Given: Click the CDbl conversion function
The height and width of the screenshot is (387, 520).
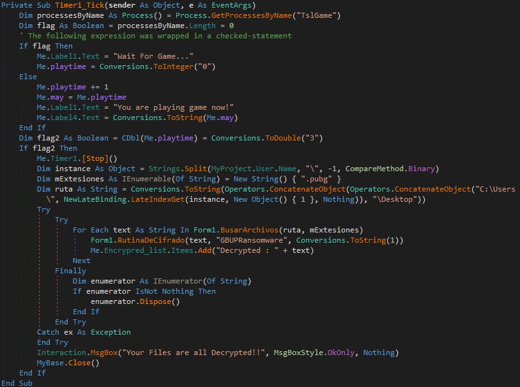Looking at the screenshot, I should (x=131, y=138).
